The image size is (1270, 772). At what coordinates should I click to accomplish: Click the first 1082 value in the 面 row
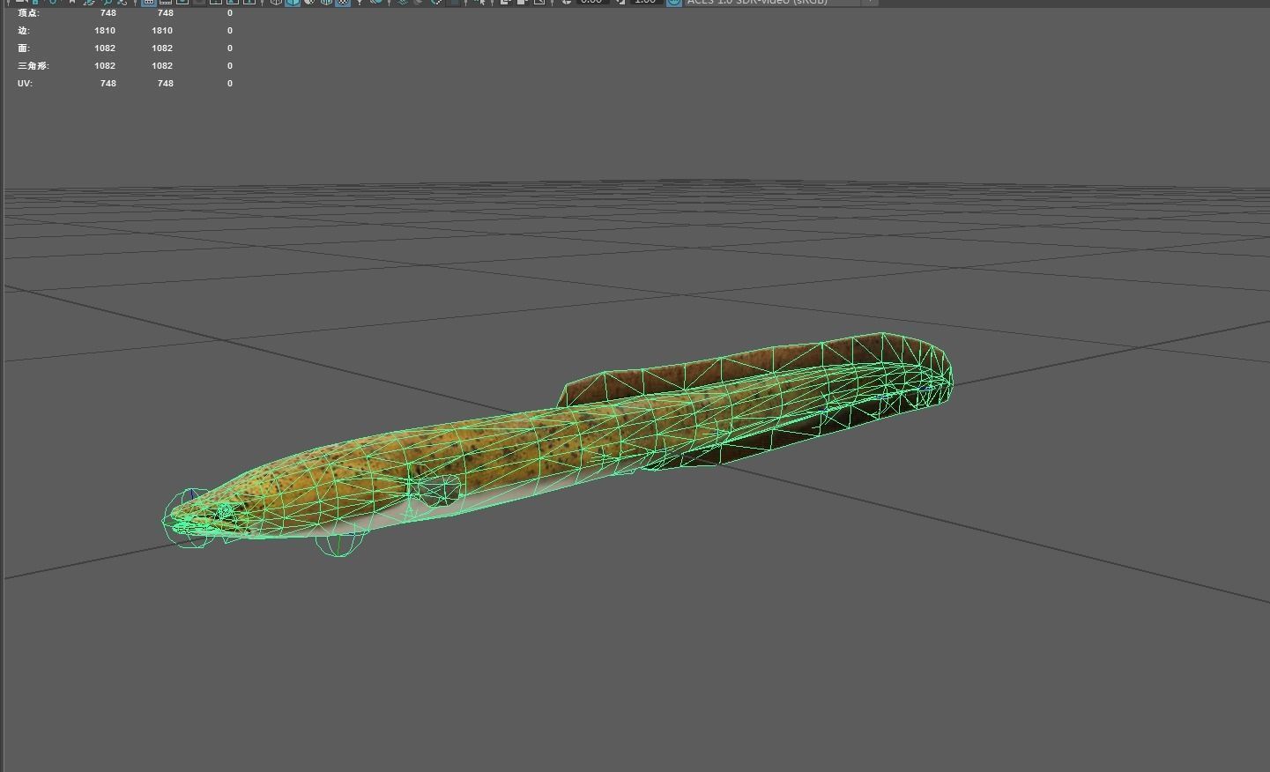(105, 48)
